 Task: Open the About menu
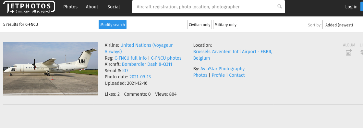point(92,7)
